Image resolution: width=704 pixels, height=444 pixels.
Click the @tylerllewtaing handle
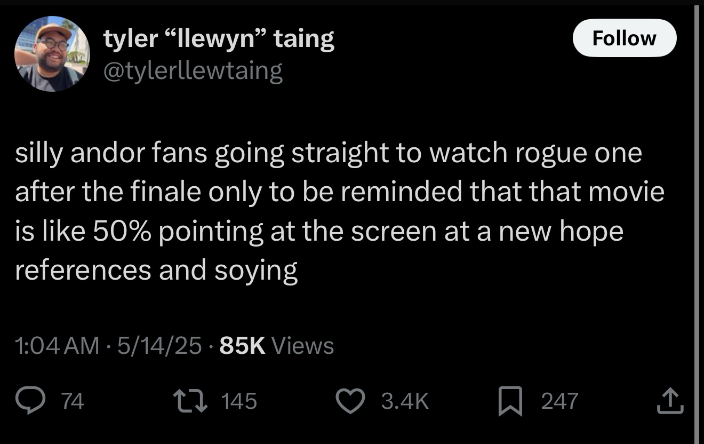[x=193, y=72]
